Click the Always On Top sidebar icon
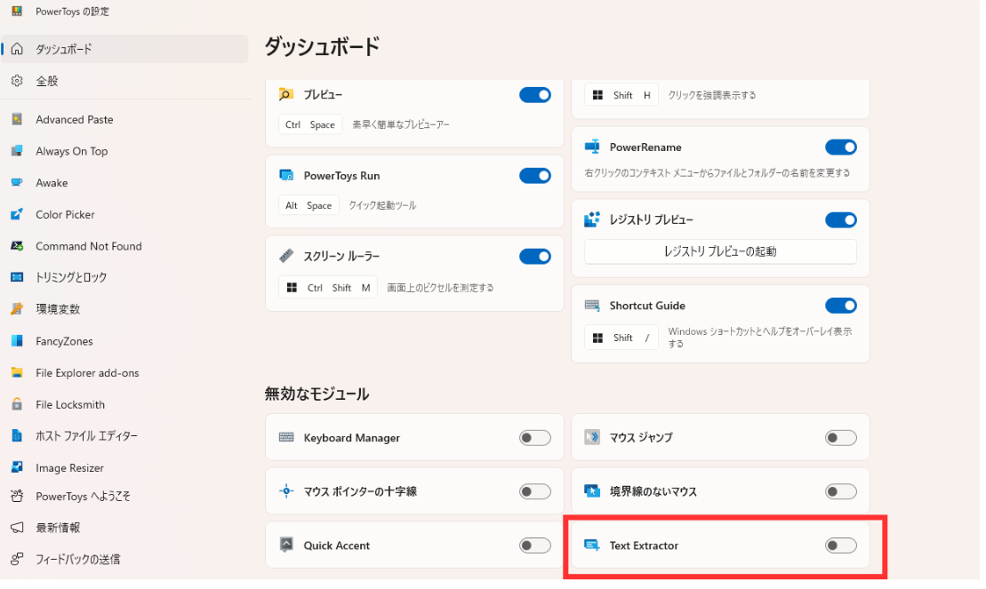This screenshot has height=589, width=986. pos(17,151)
